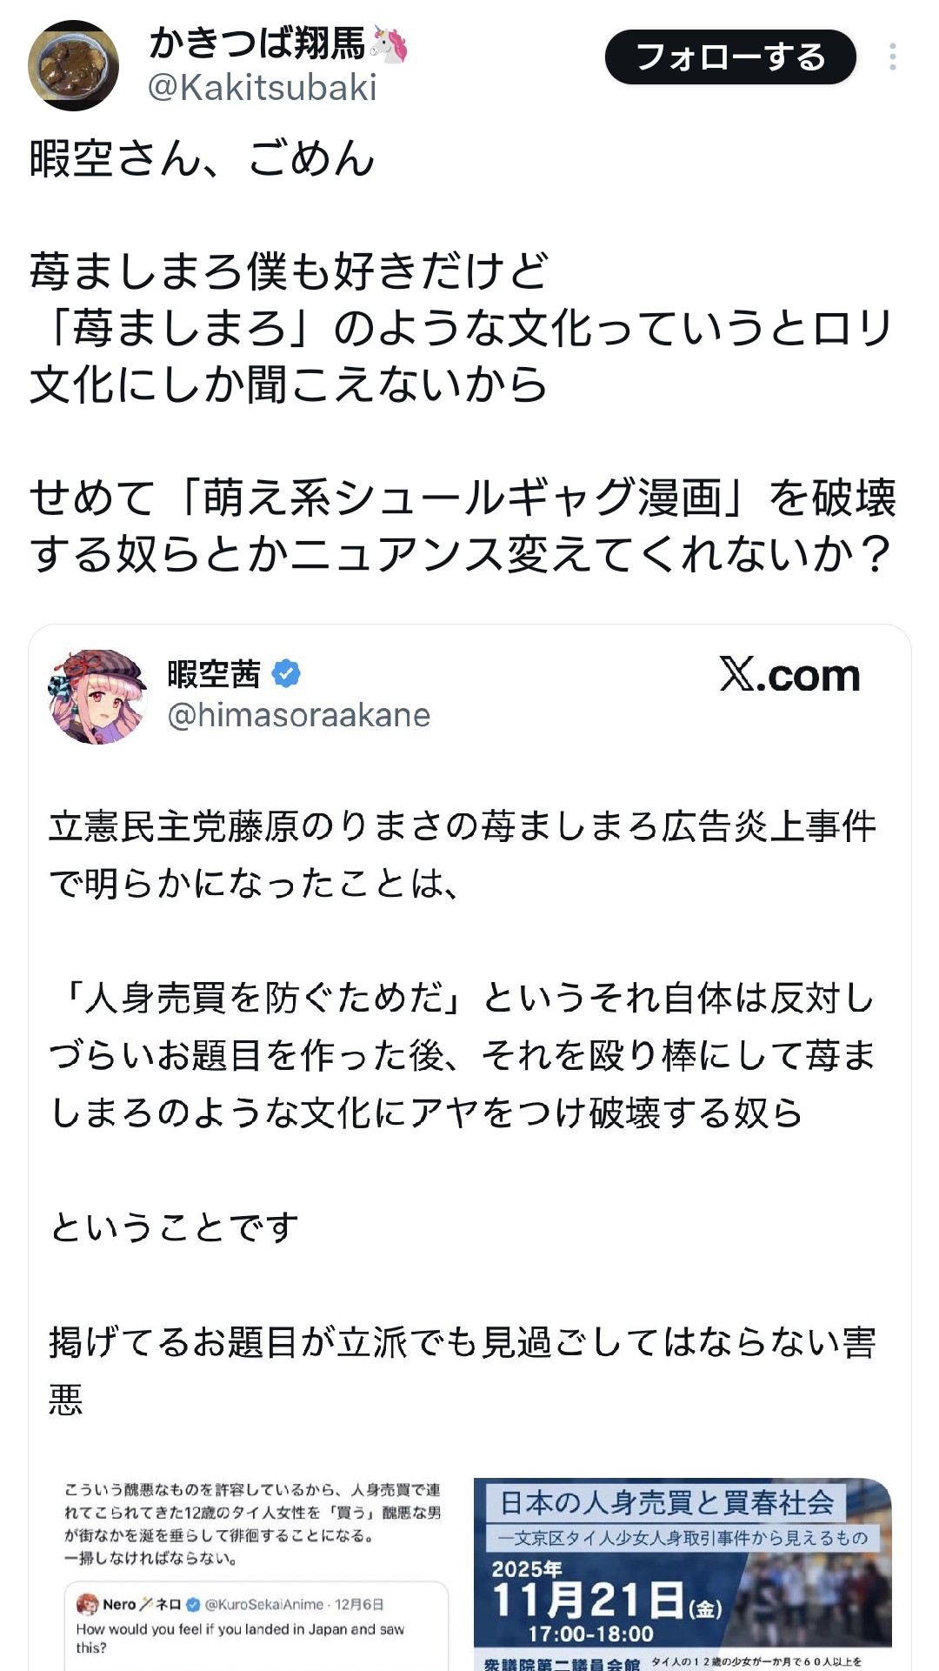Open かきつば翔馬's profile picture
Viewport: 939px width, 1671px height.
click(x=73, y=66)
